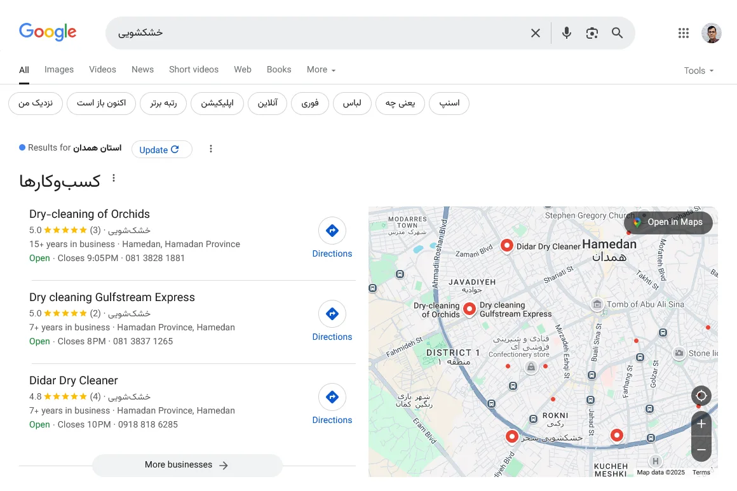The image size is (737, 491).
Task: Select the Web results tab
Action: coord(243,69)
